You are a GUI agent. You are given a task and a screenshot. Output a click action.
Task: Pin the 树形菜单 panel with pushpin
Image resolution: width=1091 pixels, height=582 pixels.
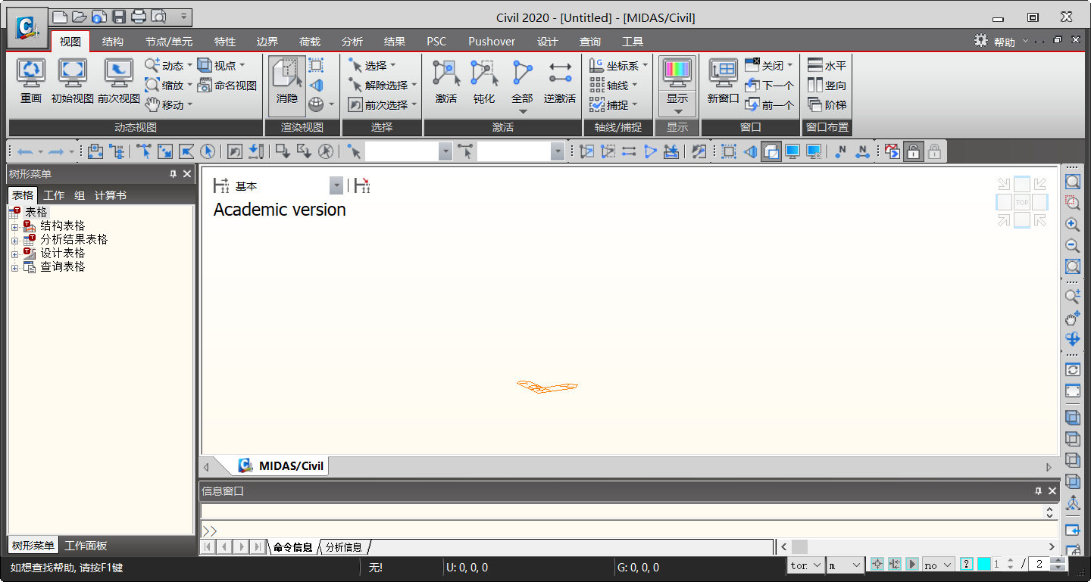coord(173,174)
